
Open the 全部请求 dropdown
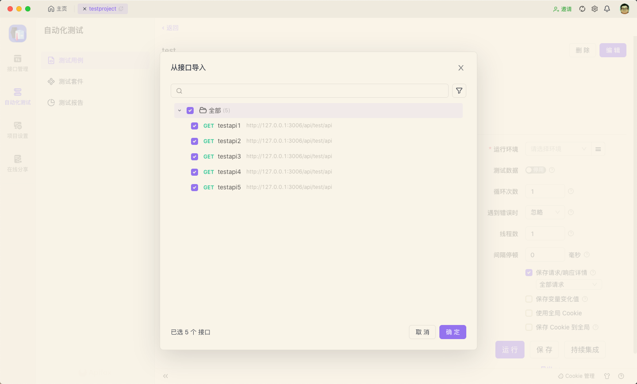[x=569, y=284]
